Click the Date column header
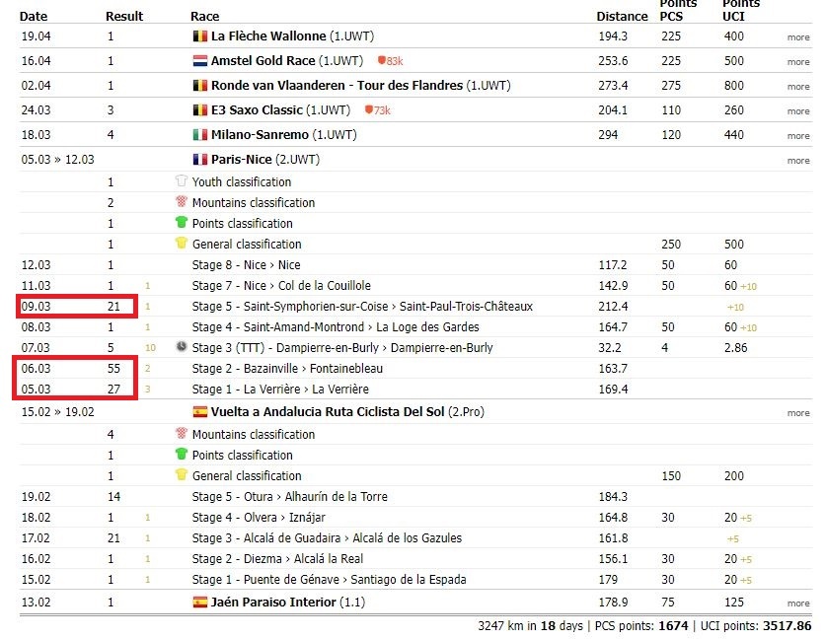Image resolution: width=826 pixels, height=639 pixels. pos(34,17)
